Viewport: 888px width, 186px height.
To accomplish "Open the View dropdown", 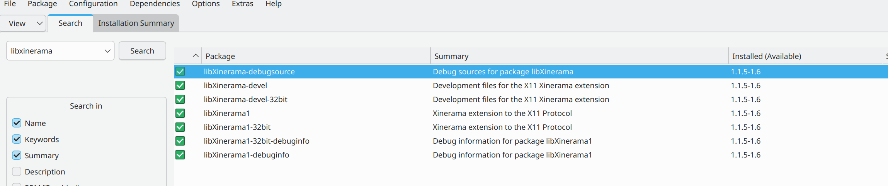I will pos(23,23).
